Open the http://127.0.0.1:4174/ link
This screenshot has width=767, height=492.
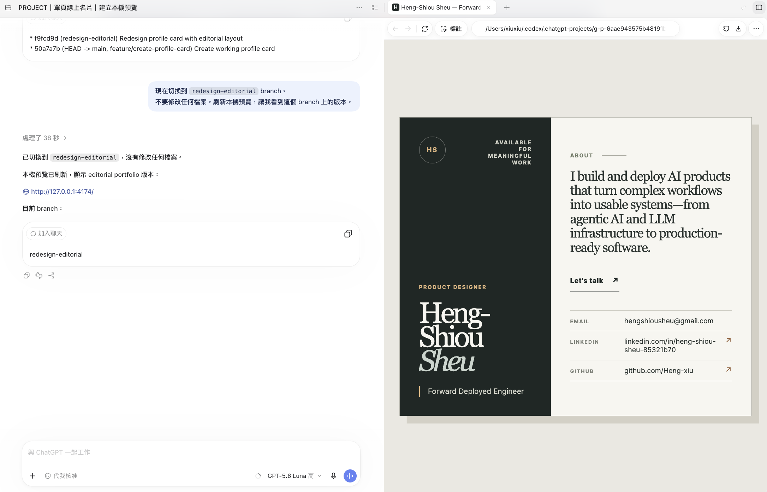[62, 191]
